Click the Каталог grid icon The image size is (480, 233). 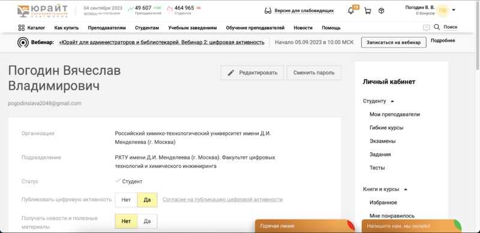[22, 28]
